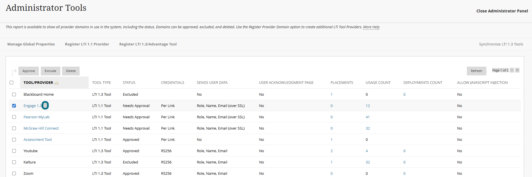Select the Youtube provider name
This screenshot has width=532, height=177.
tap(31, 151)
